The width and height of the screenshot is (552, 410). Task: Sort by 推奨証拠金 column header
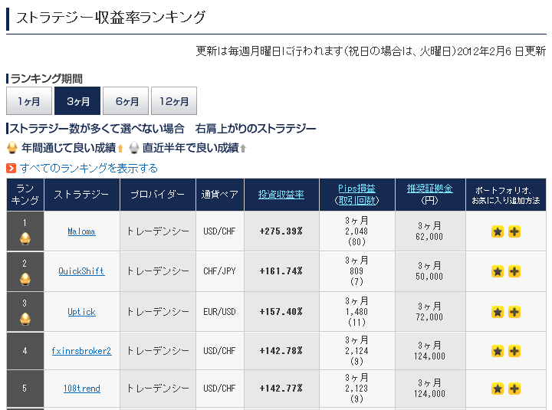429,189
